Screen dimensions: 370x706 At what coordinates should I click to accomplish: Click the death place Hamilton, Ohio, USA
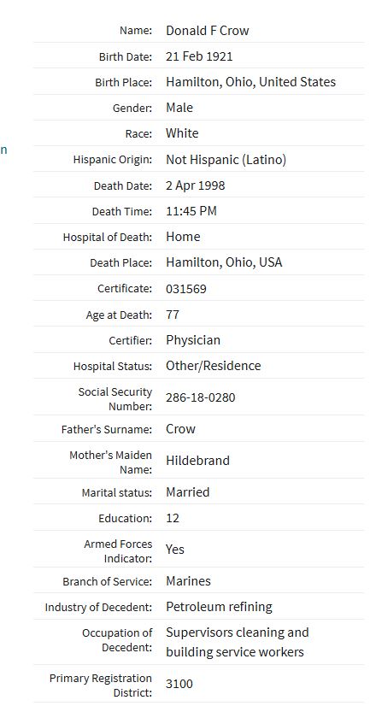(x=224, y=262)
